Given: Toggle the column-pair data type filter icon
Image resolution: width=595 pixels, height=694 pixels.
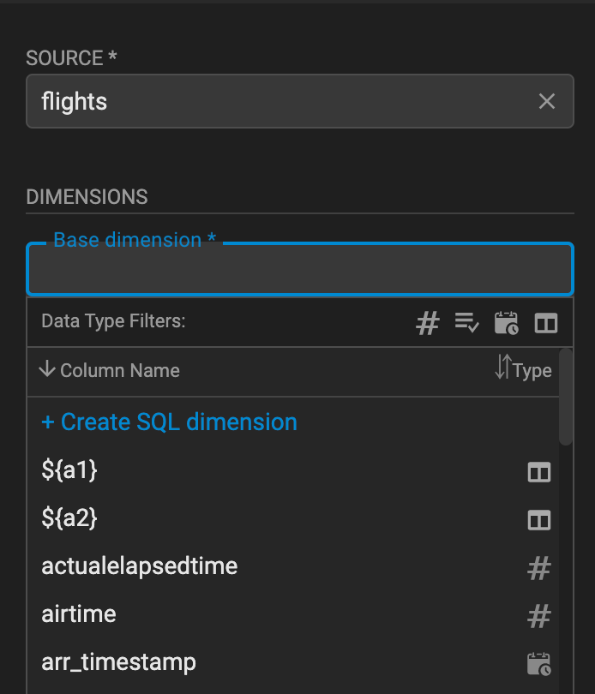Looking at the screenshot, I should tap(546, 323).
